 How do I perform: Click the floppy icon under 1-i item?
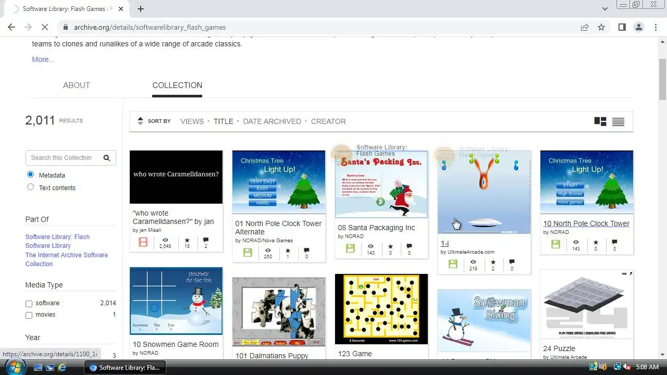[x=453, y=264]
